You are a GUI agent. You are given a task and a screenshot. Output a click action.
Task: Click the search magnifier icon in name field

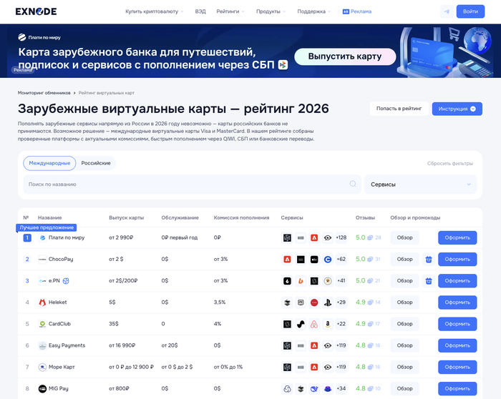point(352,184)
